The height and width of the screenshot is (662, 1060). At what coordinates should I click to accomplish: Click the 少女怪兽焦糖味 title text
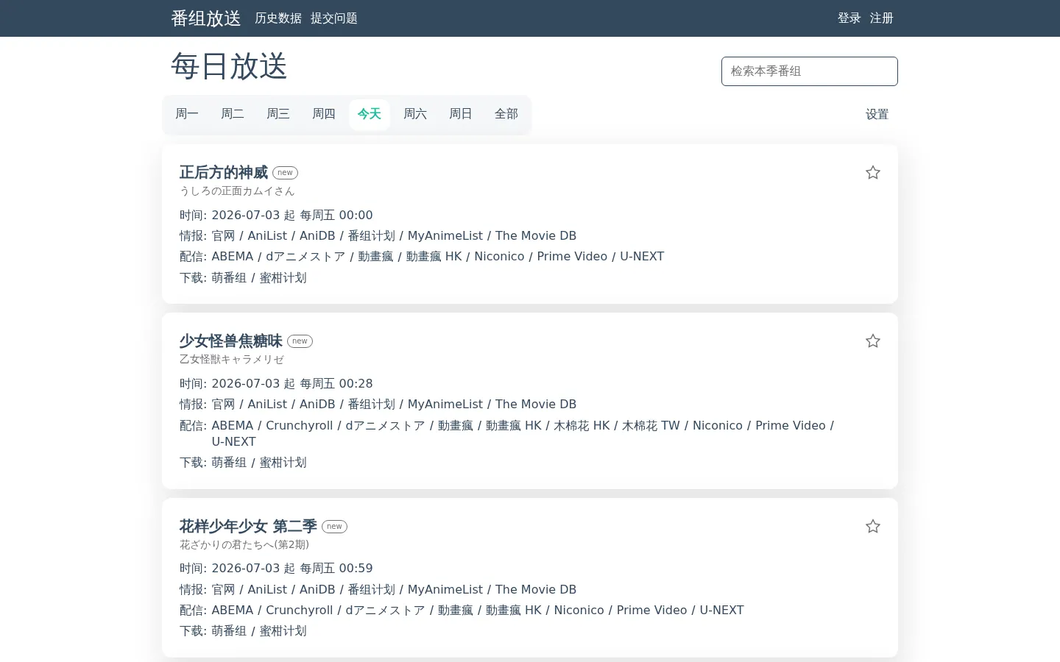tap(231, 341)
